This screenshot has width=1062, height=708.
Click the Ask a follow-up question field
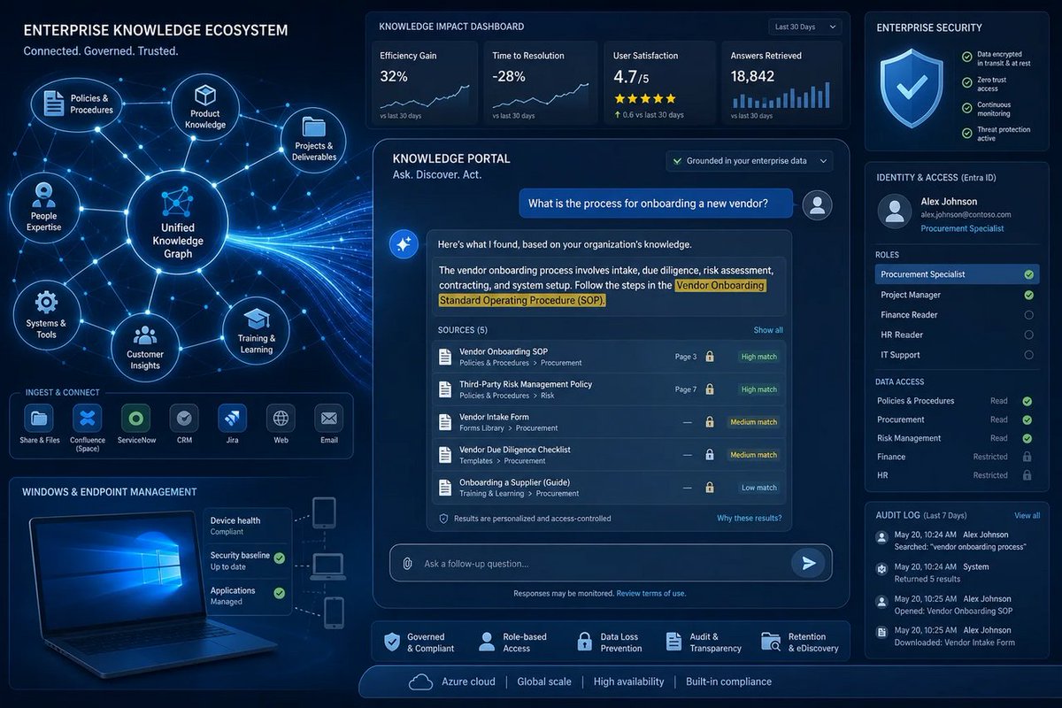(611, 563)
